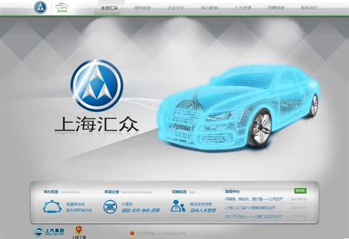349x239 pixels.
Task: Click the police registration emblem in footer
Action: (132, 233)
